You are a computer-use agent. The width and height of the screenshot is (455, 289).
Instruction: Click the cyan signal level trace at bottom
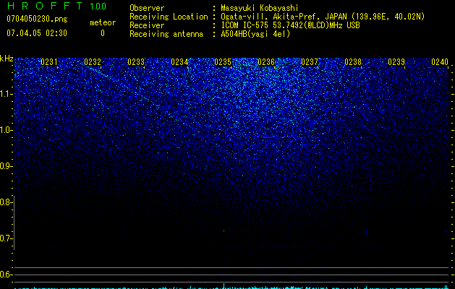click(x=231, y=287)
